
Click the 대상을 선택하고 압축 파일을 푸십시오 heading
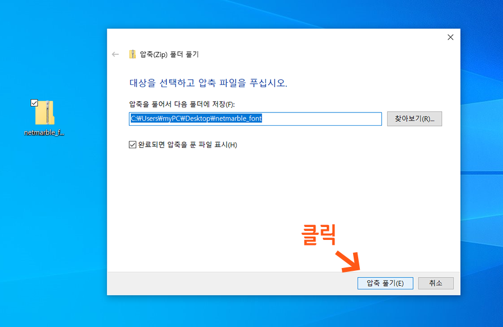click(208, 83)
